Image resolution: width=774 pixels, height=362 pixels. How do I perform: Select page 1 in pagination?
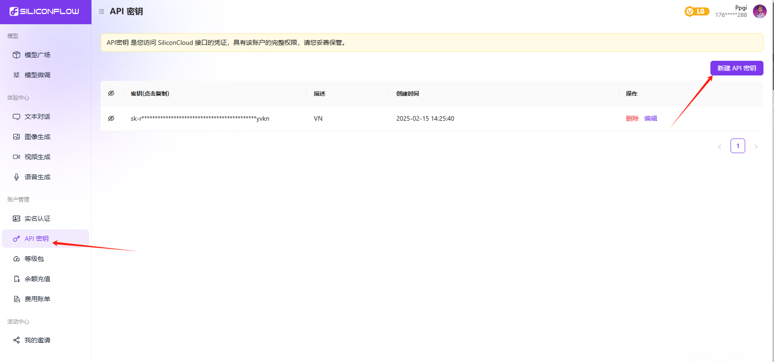(x=737, y=146)
